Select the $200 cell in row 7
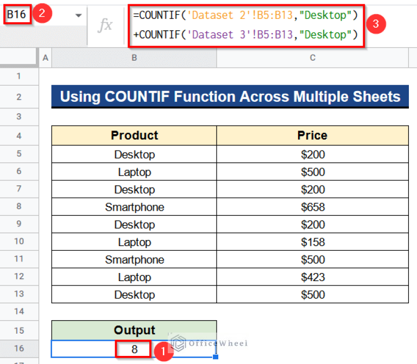417x364 pixels. coord(313,189)
